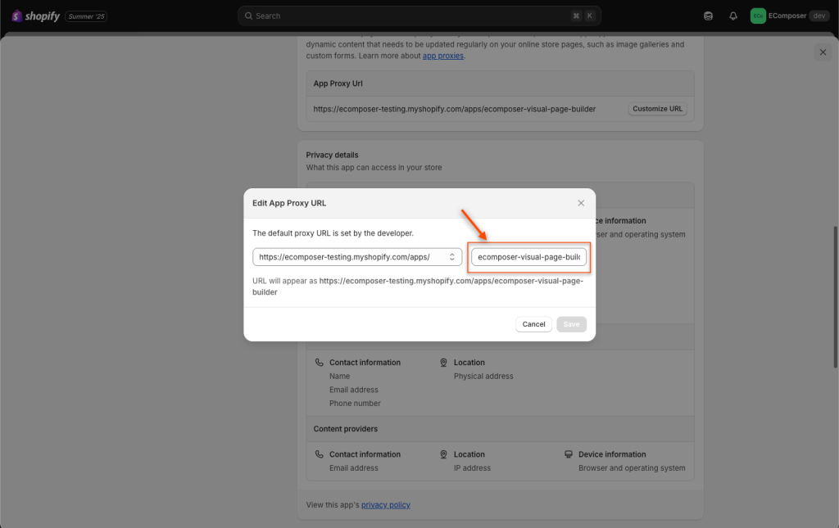The image size is (839, 528).
Task: Click the phone icon under Content providers
Action: 320,454
